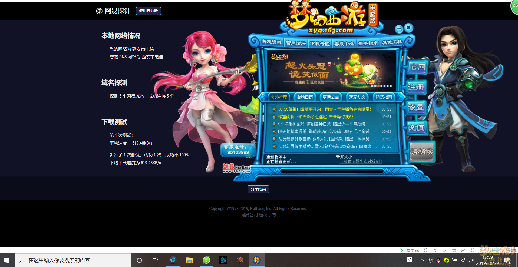Click the IE compatibility mode icon in status bar
Image resolution: width=518 pixels, height=267 pixels.
pos(472,250)
